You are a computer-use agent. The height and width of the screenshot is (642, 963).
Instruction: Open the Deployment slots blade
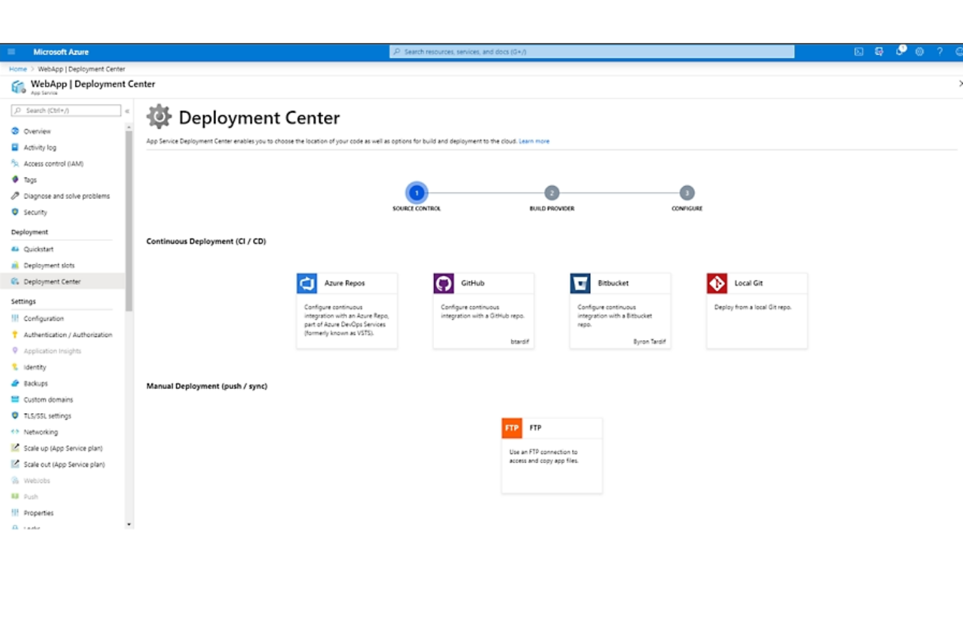coord(49,265)
